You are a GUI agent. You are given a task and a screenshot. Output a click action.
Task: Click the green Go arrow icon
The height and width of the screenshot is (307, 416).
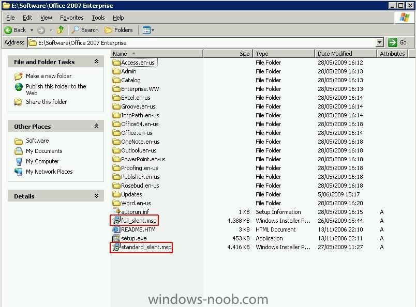392,42
